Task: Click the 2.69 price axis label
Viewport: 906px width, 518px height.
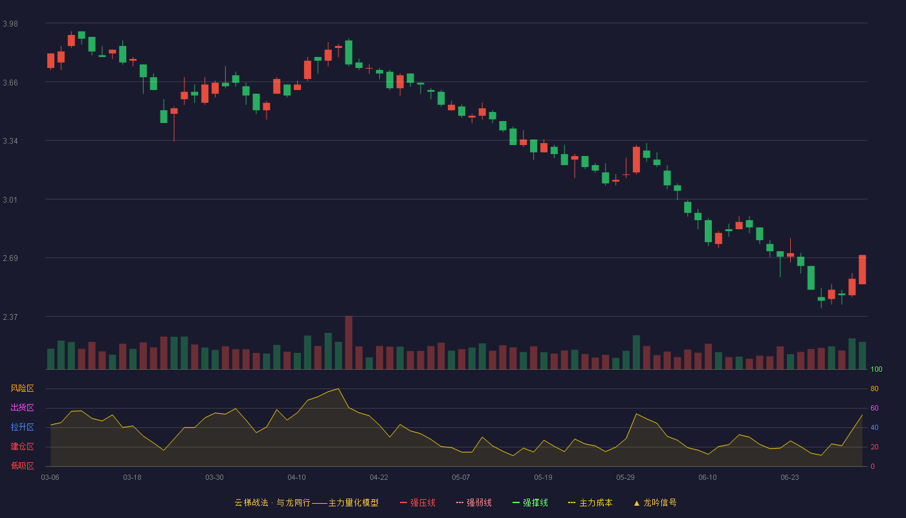Action: tap(10, 258)
